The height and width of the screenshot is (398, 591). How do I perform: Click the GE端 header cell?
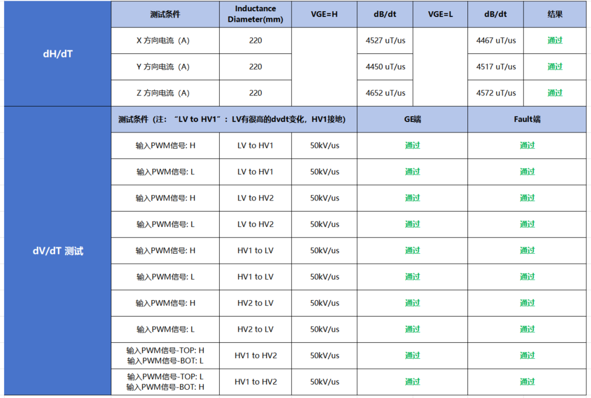(x=412, y=119)
